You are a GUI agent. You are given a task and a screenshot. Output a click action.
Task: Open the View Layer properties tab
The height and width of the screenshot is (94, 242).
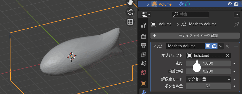pyautogui.click(x=144, y=54)
